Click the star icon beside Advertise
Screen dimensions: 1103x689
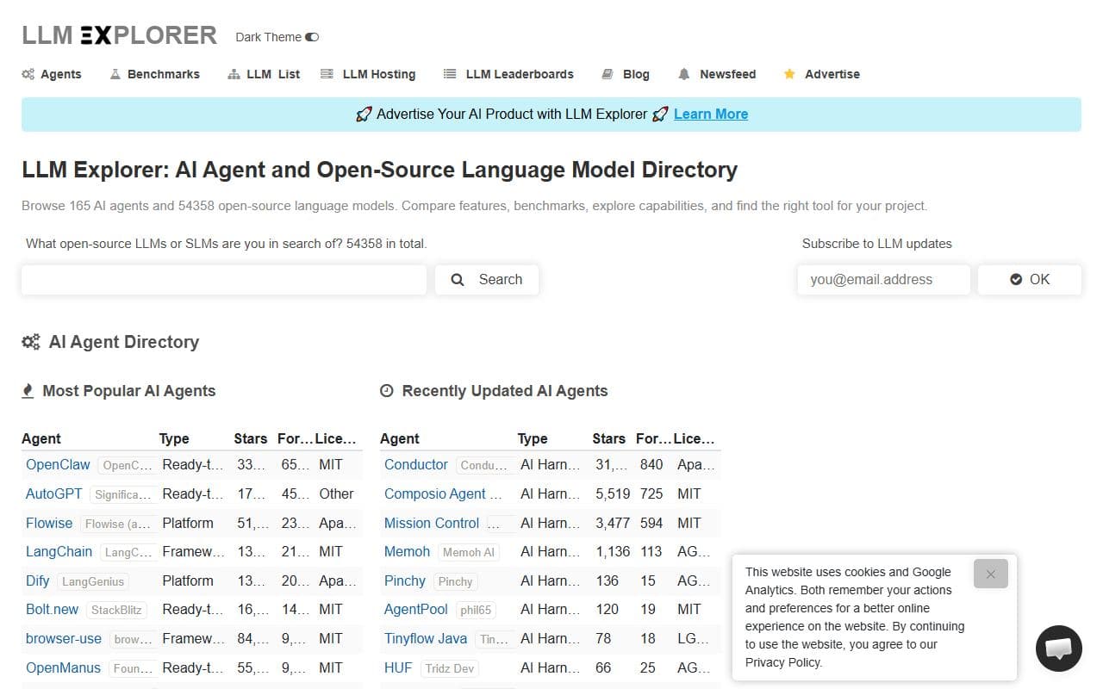click(789, 74)
